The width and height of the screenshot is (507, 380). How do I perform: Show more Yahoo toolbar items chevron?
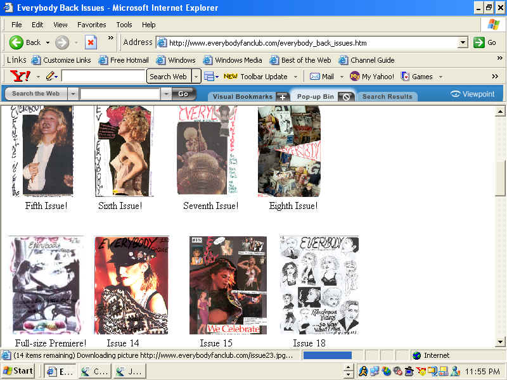tap(495, 76)
